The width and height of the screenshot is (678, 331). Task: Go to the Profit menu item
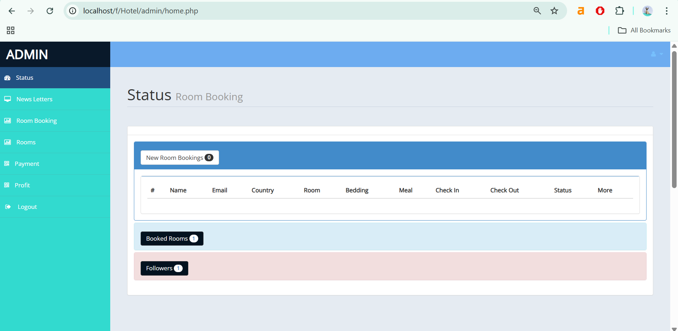(x=22, y=185)
